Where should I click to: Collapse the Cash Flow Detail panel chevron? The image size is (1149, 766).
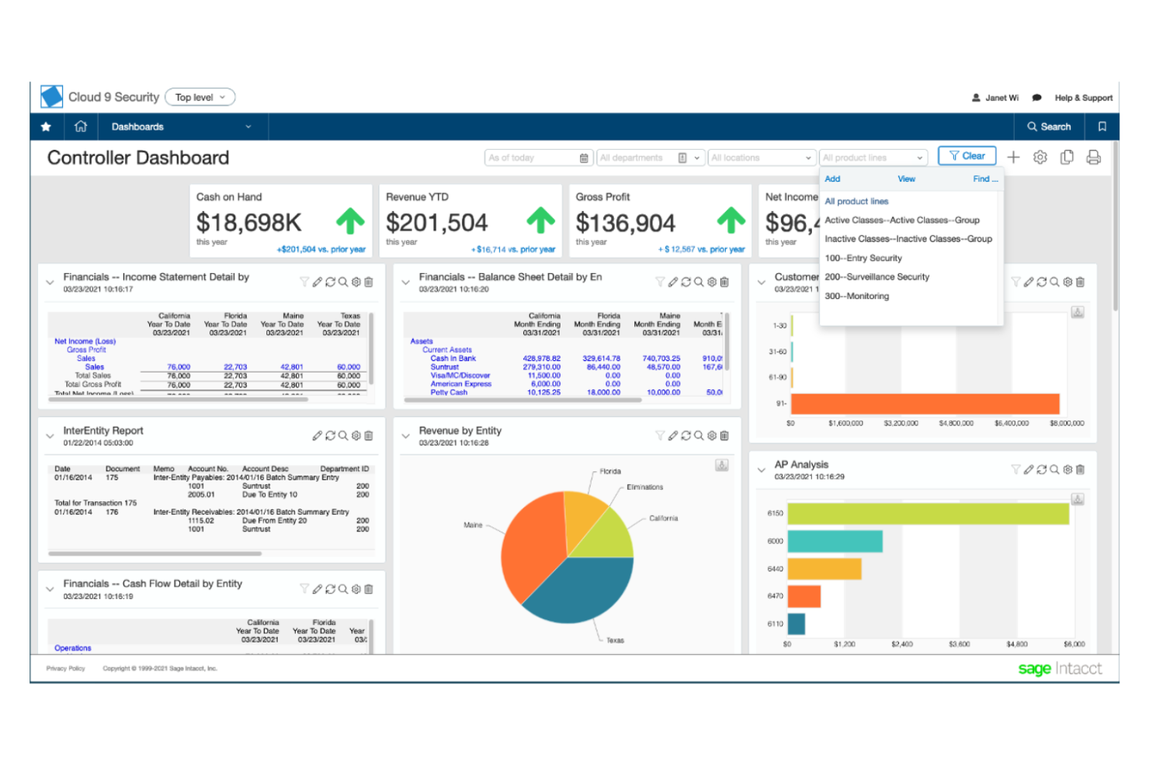(x=50, y=590)
